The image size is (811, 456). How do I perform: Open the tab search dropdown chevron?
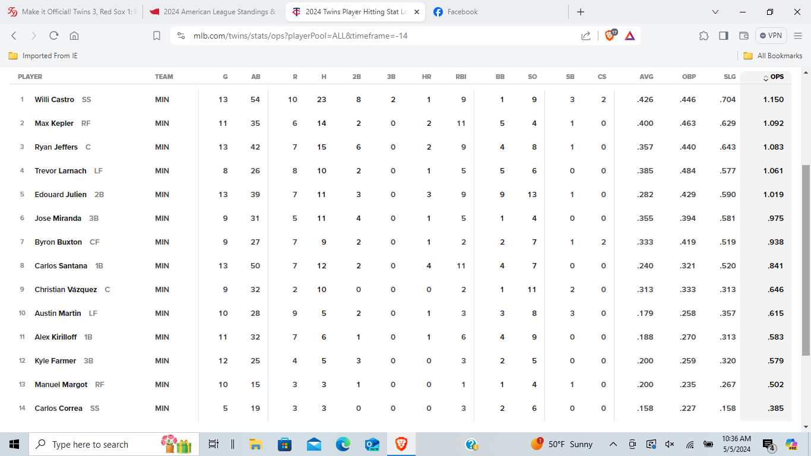(x=715, y=12)
